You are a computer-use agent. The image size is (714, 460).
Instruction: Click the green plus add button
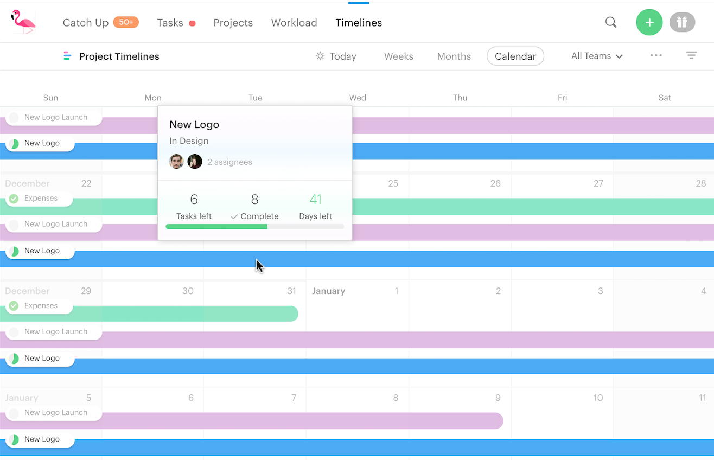point(649,23)
